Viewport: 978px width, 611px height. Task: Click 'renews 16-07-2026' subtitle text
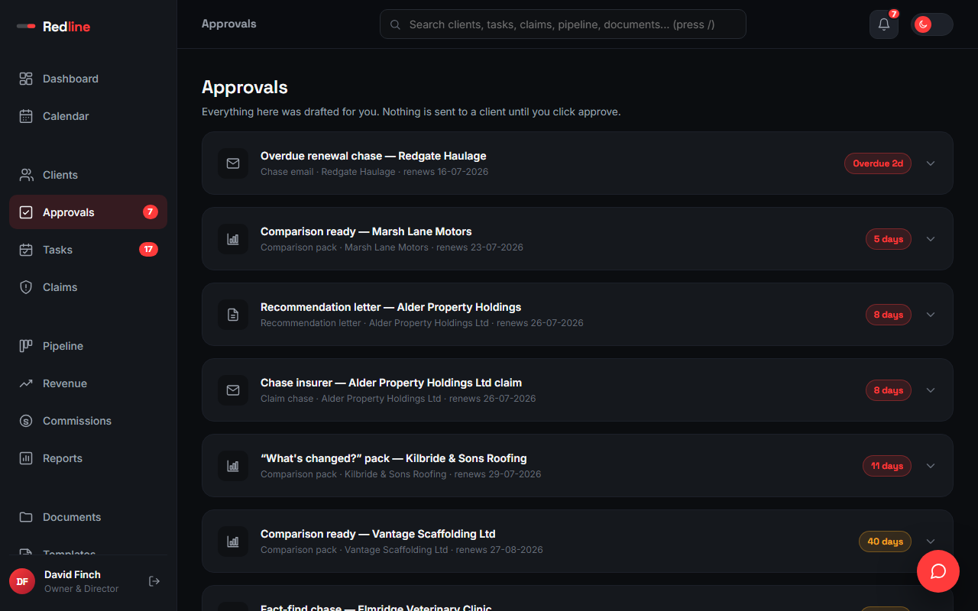pos(445,172)
